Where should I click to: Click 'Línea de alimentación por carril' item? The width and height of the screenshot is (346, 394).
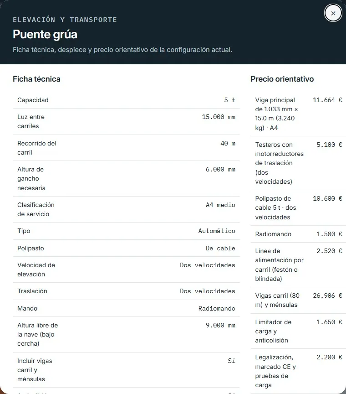pos(279,265)
